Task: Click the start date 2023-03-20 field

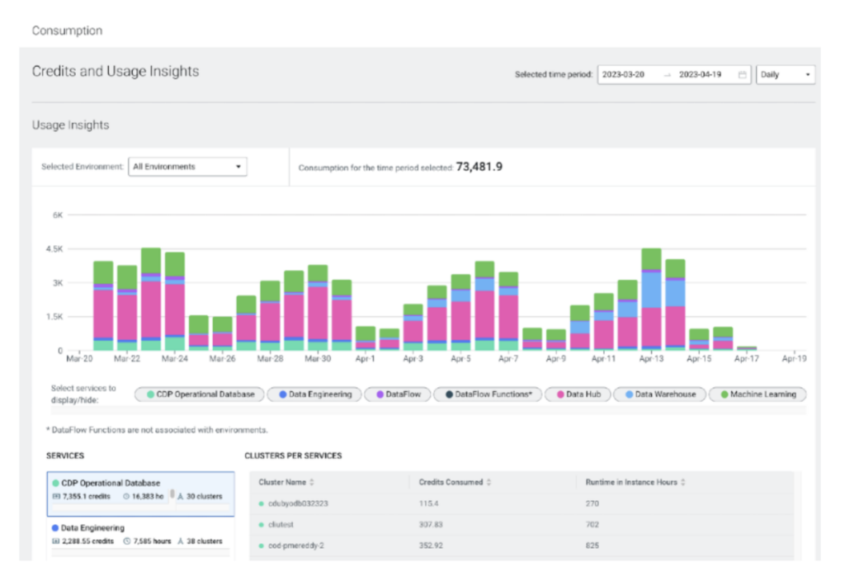Action: click(x=625, y=74)
